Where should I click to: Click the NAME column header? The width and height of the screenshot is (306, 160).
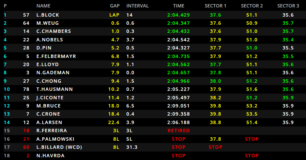tap(43, 6)
